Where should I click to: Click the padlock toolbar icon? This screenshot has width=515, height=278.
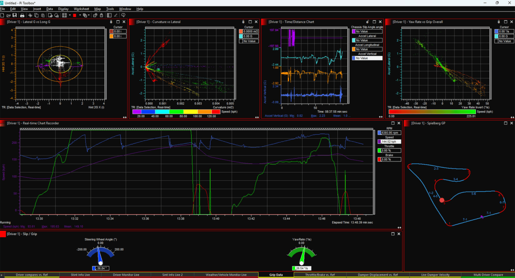(101, 15)
